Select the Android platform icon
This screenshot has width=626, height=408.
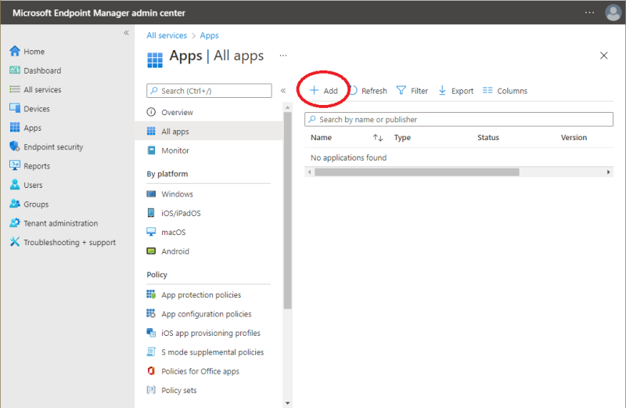(x=151, y=251)
